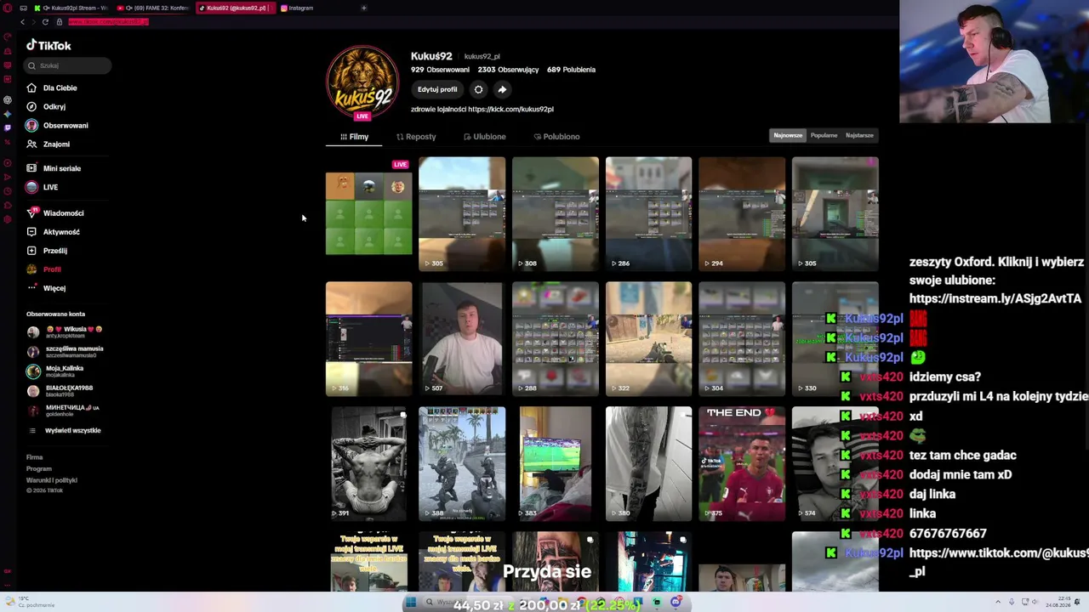Click the Edytuj profil button
Viewport: 1089px width, 612px height.
[x=437, y=89]
